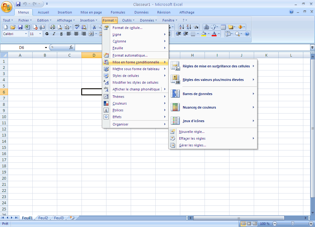The height and width of the screenshot is (227, 315).
Task: Click the table grid icon in toolbar
Action: tap(223, 27)
